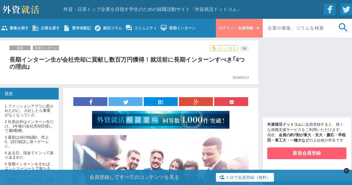Click the 目次 header

click(29, 94)
